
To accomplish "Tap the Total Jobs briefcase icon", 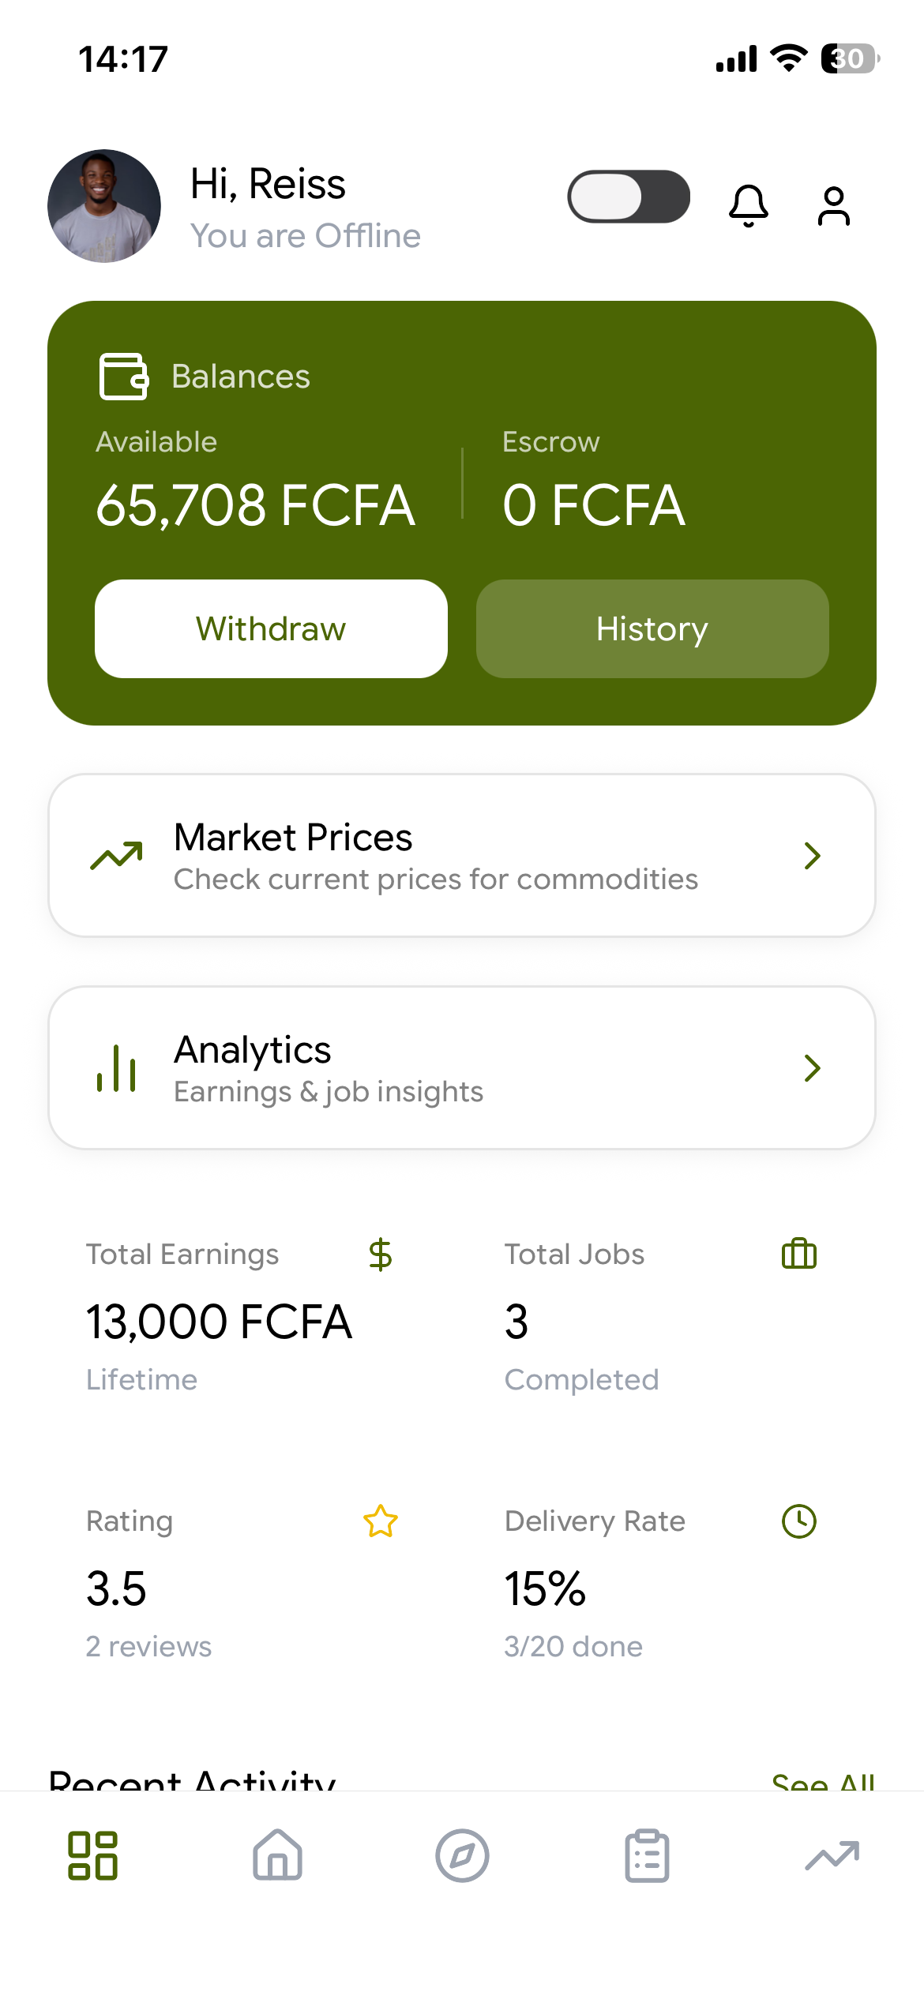I will pyautogui.click(x=798, y=1254).
